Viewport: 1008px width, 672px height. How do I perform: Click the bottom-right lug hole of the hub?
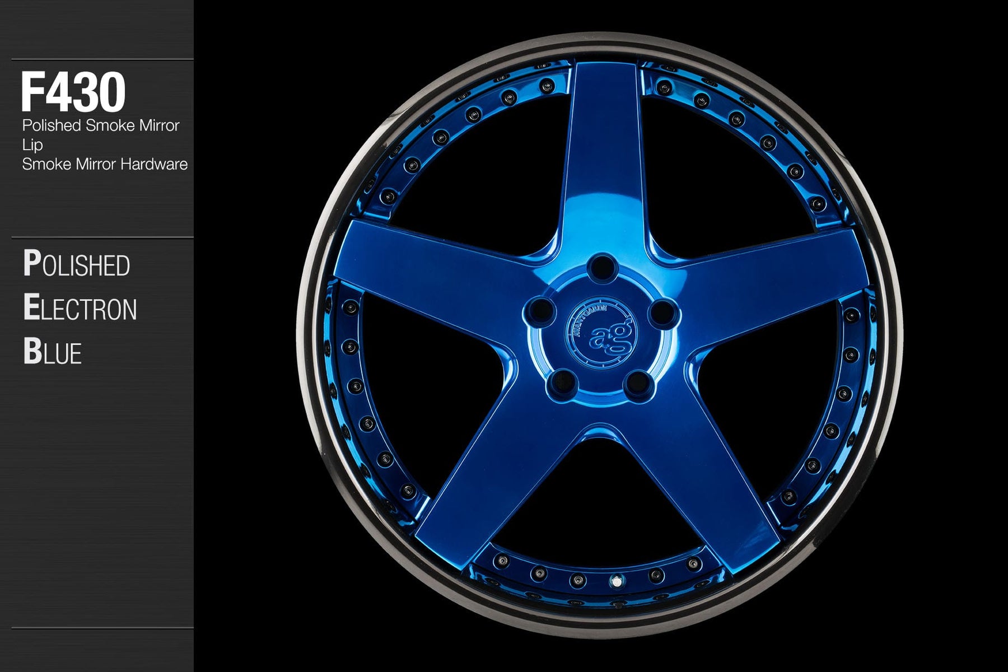639,385
